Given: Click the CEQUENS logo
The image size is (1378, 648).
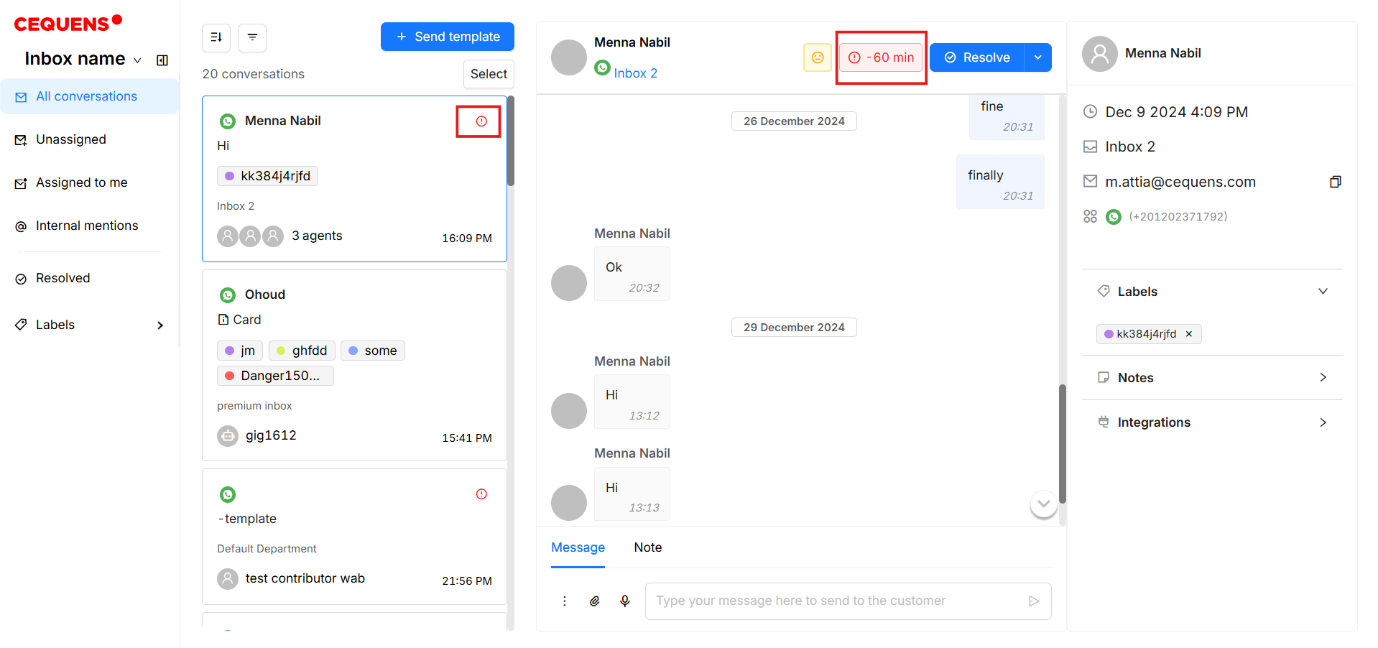Looking at the screenshot, I should point(68,23).
